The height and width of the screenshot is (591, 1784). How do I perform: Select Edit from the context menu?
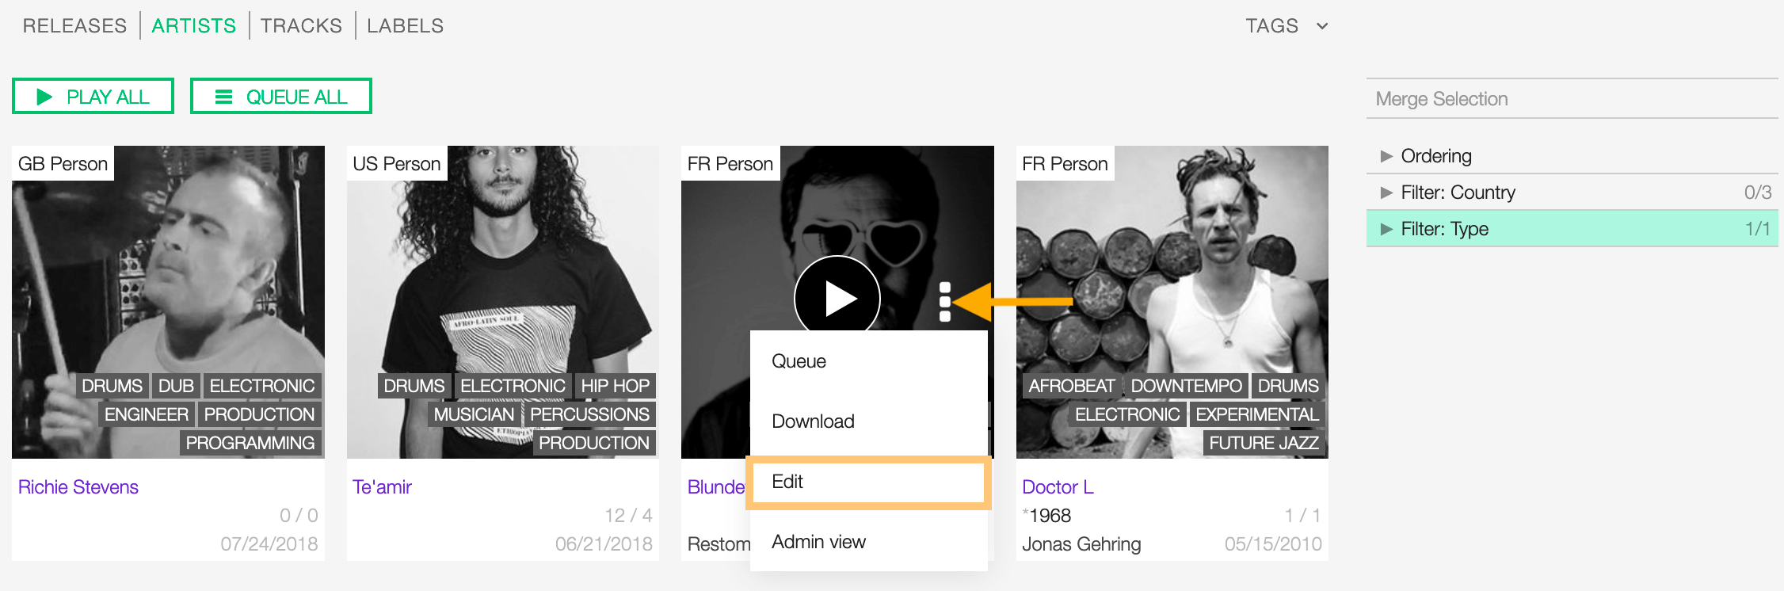[868, 482]
